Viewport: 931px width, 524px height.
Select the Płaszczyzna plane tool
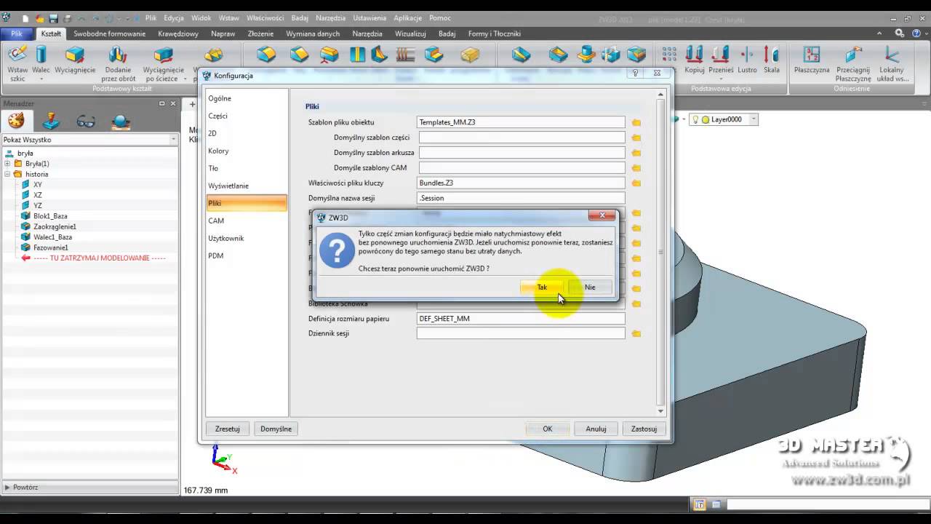click(x=812, y=60)
